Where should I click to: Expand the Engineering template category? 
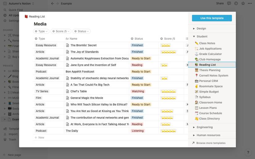pos(204,127)
